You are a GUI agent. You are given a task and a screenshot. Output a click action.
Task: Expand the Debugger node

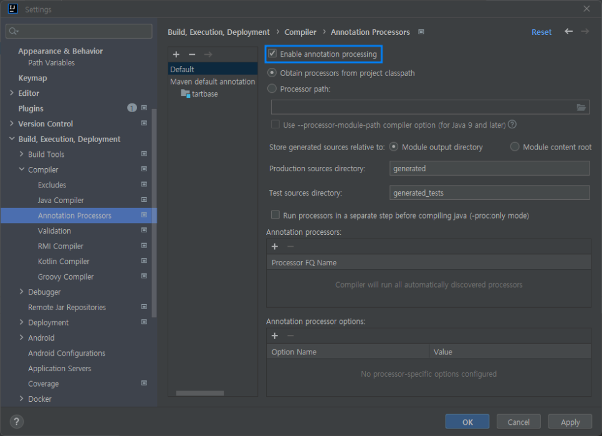[21, 291]
